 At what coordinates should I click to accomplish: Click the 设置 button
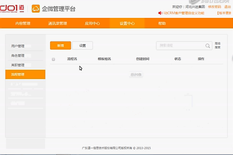click(82, 45)
